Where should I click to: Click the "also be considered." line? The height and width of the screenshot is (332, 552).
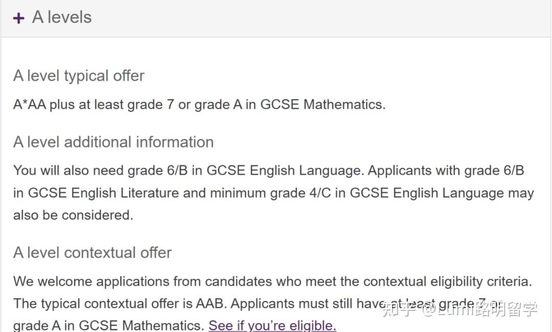tap(73, 215)
